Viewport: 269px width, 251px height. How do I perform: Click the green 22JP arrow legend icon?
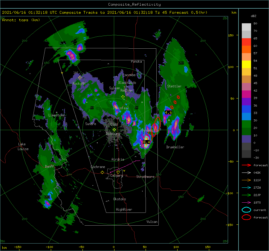point(246,195)
